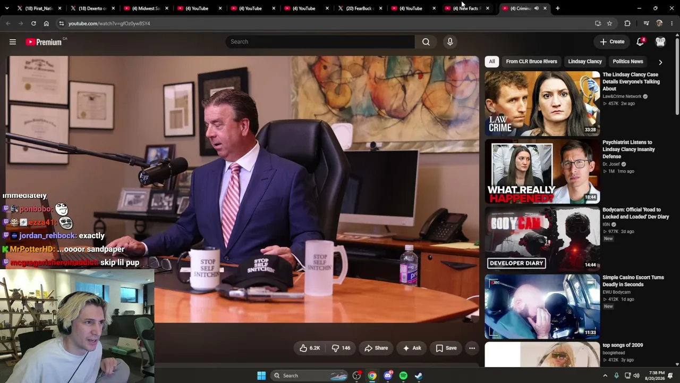Click the What Really Happened thumbnail
Image resolution: width=680 pixels, height=383 pixels.
pos(542,171)
